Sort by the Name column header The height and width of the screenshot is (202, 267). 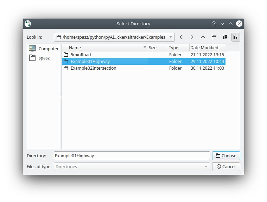point(106,48)
